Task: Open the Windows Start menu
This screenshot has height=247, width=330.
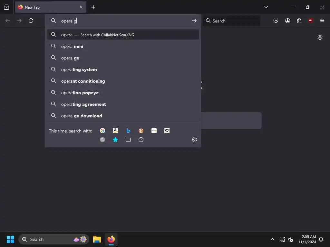Action: tap(10, 239)
